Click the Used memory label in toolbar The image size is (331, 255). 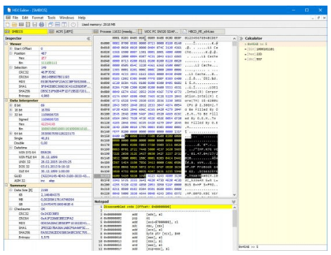click(x=99, y=25)
